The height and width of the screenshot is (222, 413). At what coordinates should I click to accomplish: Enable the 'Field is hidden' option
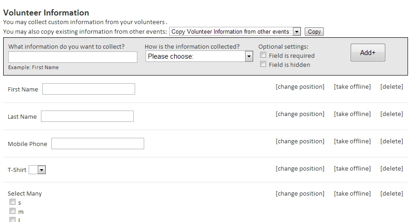tap(263, 65)
